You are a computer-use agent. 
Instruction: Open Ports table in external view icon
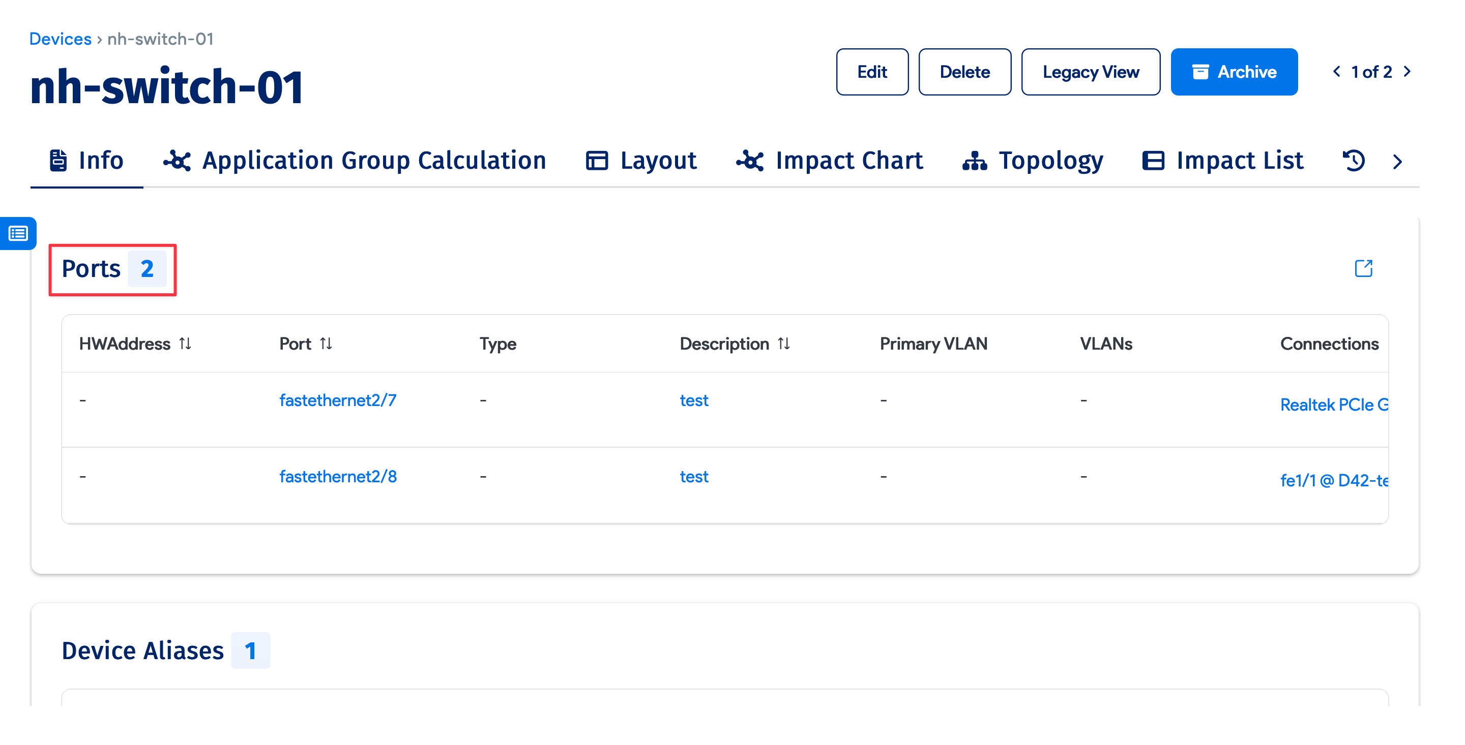click(1363, 268)
